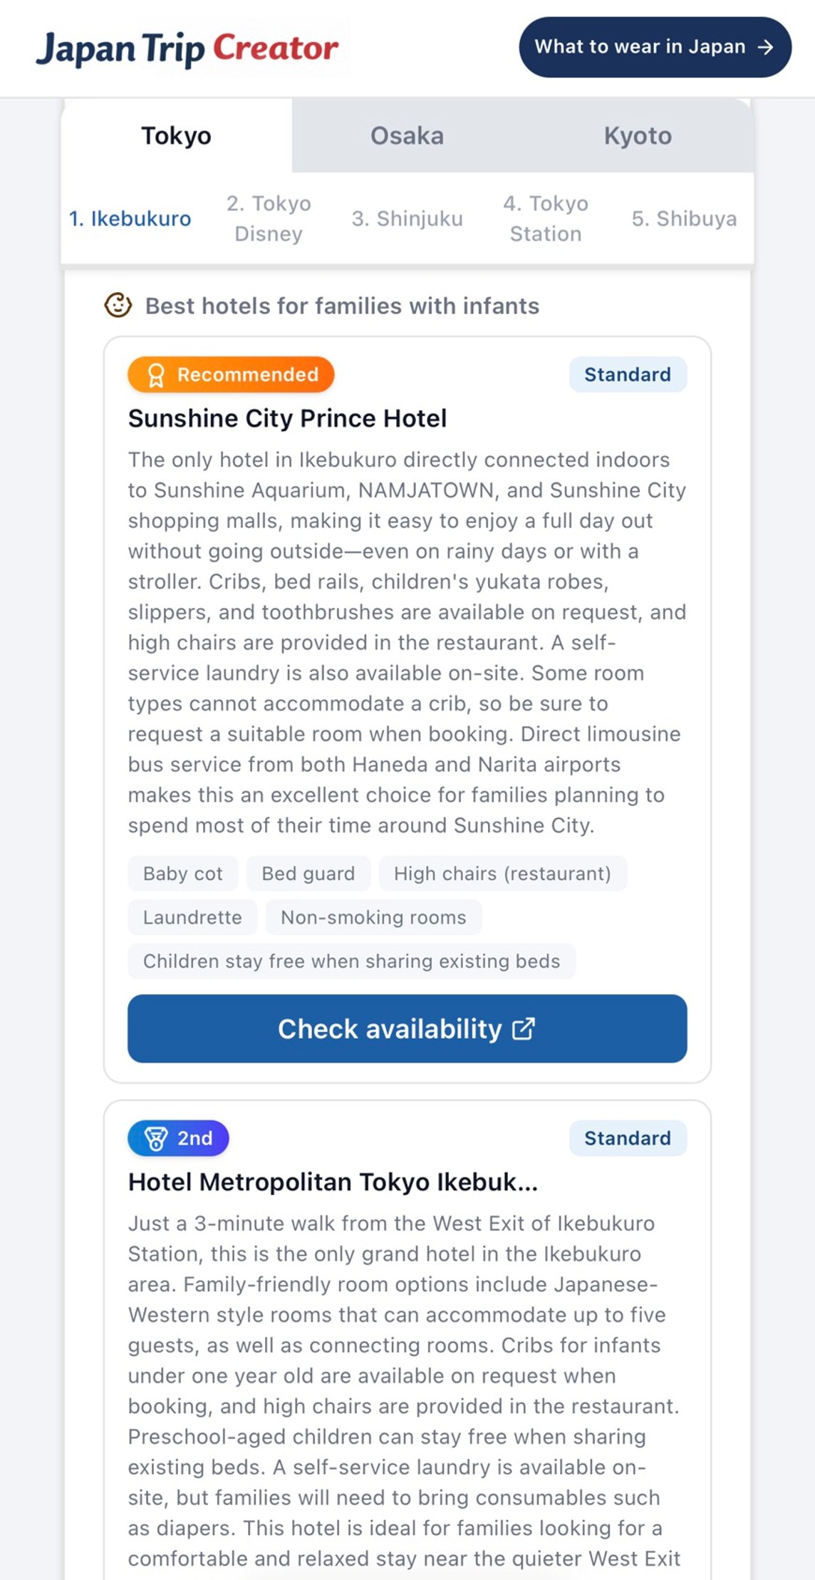Image resolution: width=815 pixels, height=1580 pixels.
Task: Select the Tokyo city tab
Action: coord(177,135)
